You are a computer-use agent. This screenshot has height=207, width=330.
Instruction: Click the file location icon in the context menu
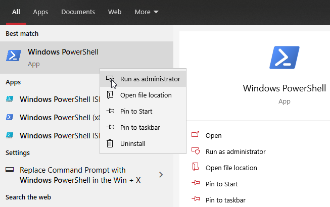pyautogui.click(x=110, y=95)
